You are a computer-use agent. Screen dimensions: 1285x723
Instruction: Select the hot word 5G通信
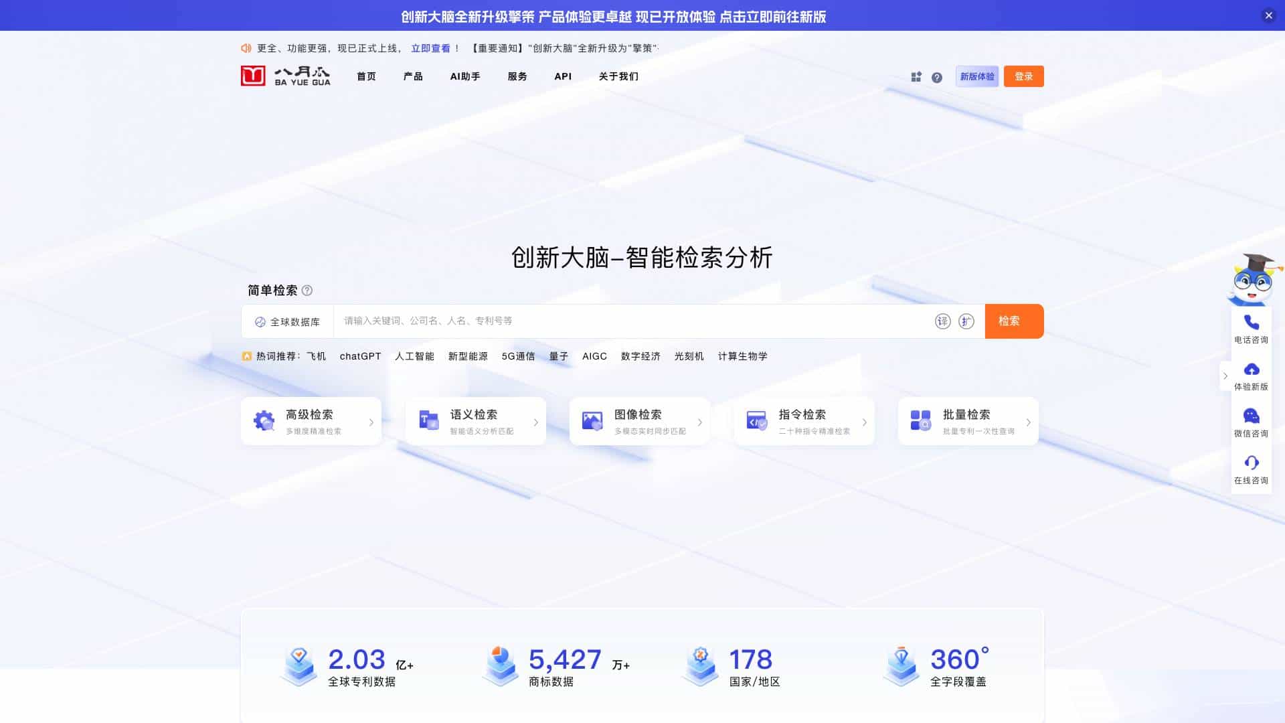click(x=519, y=356)
